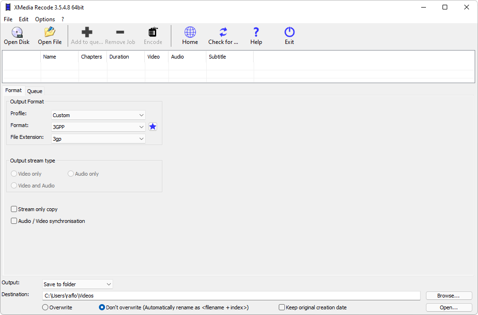Click the blue star favorite format icon
This screenshot has height=315, width=478.
pos(153,127)
